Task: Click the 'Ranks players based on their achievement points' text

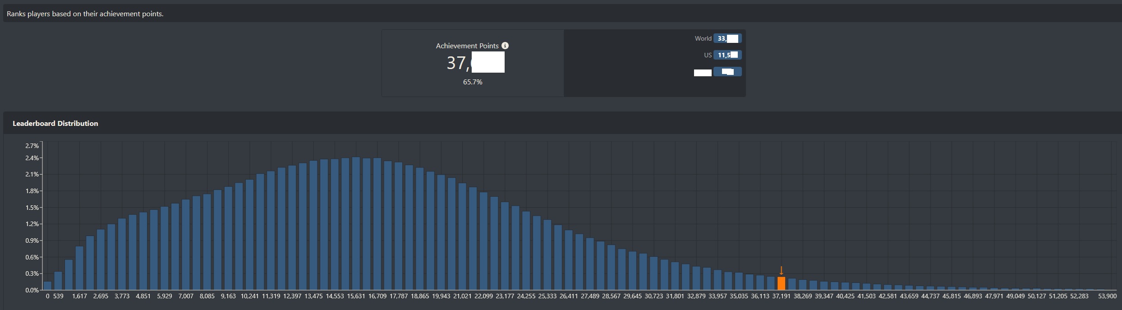Action: point(85,14)
